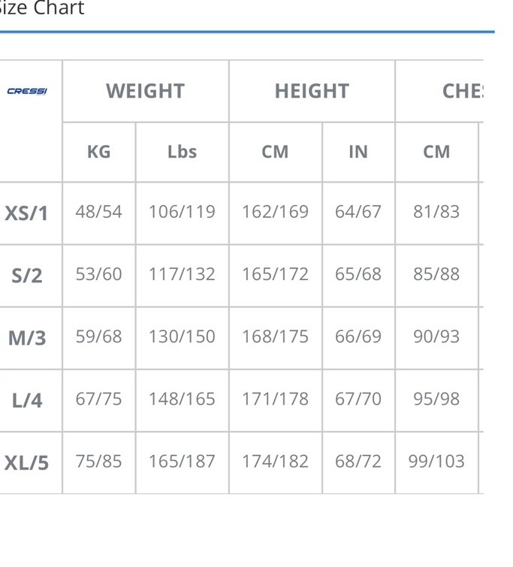Click the 67/70 inches cell
Screen dimensions: 513x567
[x=358, y=399]
